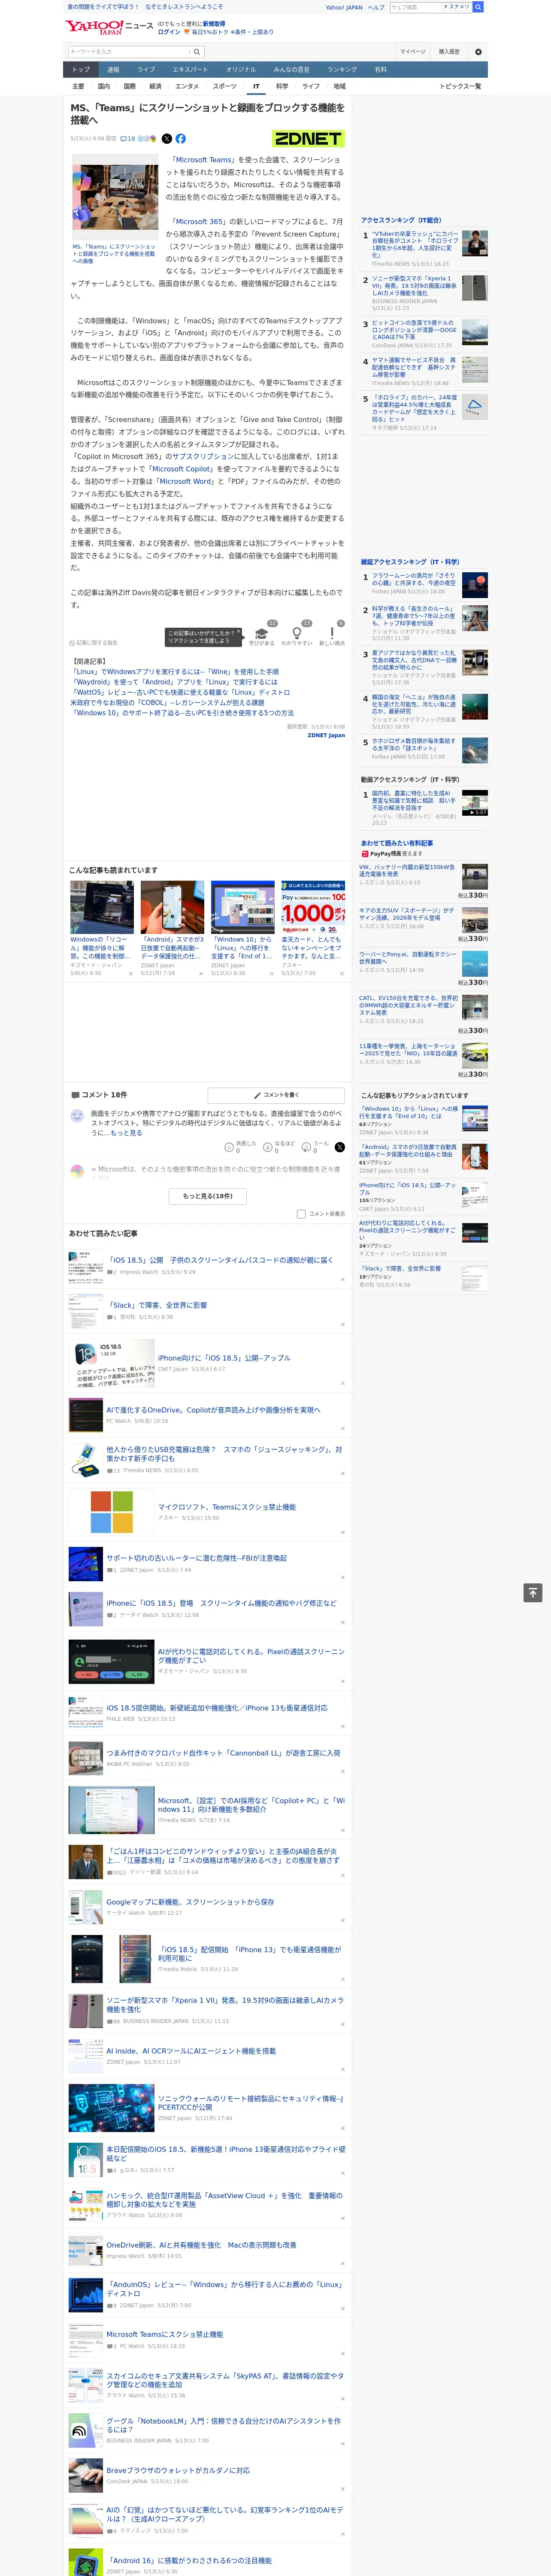
Task: Select the ライブ tab in main navigation bar
Action: point(146,70)
